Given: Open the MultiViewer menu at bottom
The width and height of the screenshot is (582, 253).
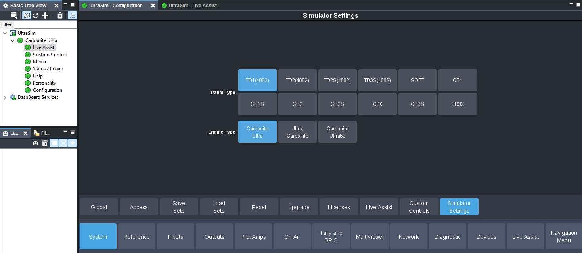Looking at the screenshot, I should pyautogui.click(x=370, y=236).
